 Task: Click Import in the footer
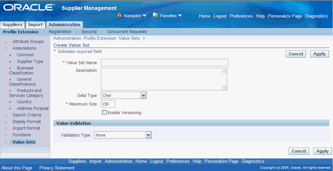pos(95,161)
